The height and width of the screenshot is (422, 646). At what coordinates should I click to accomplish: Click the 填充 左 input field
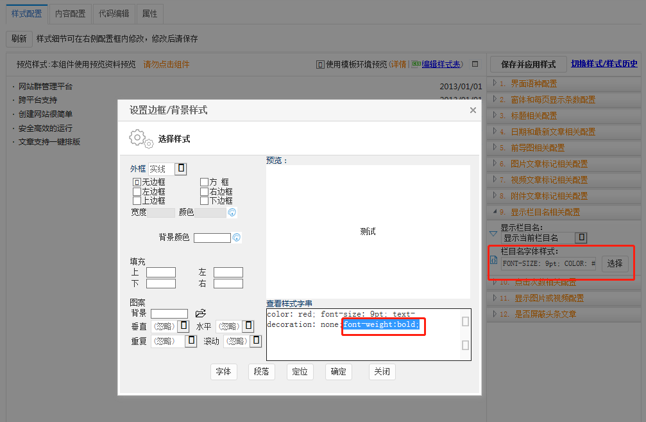[x=228, y=272]
